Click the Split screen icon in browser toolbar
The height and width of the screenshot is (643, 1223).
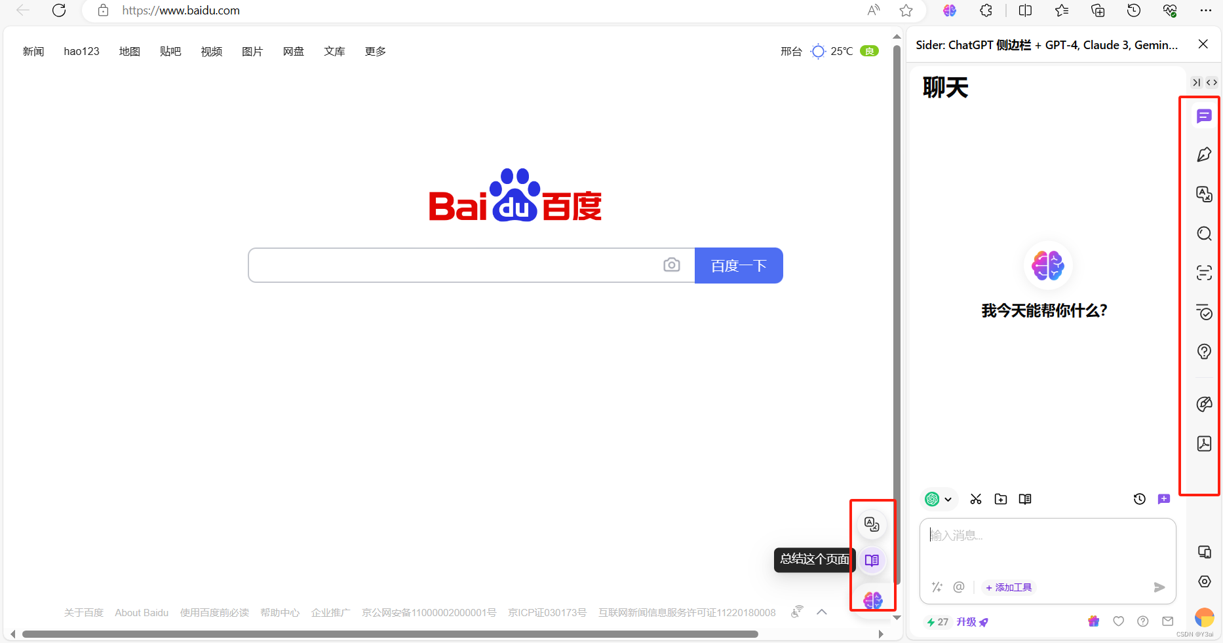point(1026,10)
